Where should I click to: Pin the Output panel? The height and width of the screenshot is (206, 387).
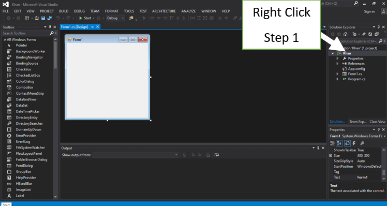tap(318, 148)
